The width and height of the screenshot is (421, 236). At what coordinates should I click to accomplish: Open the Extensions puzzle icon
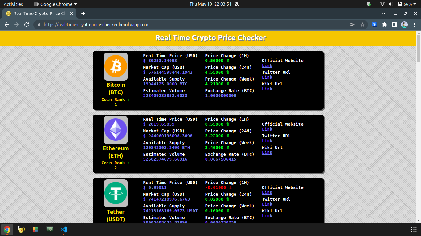tap(384, 25)
